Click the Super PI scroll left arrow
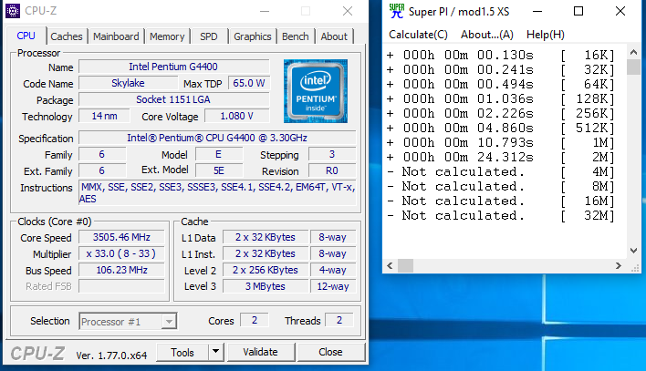The image size is (646, 371). click(x=390, y=266)
